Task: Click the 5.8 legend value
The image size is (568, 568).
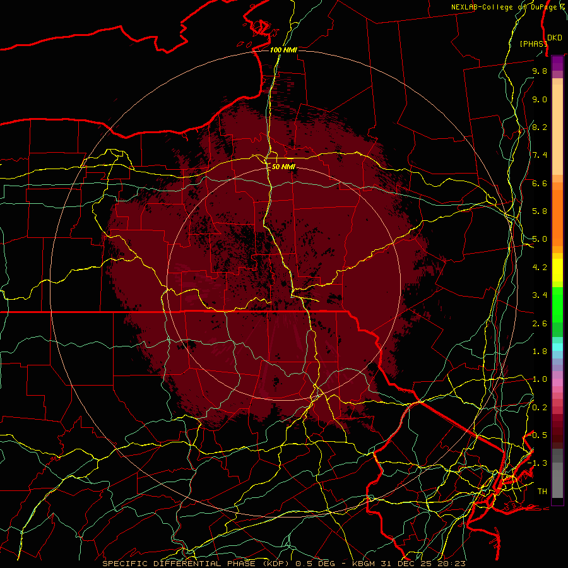Action: tap(540, 211)
